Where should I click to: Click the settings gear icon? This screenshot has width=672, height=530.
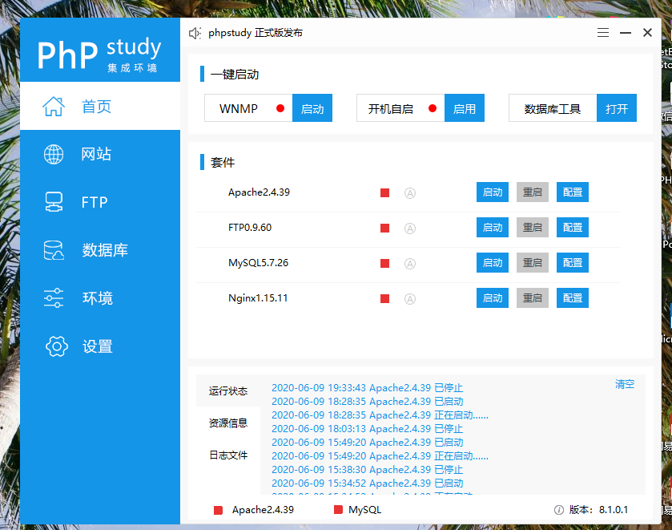click(x=57, y=346)
